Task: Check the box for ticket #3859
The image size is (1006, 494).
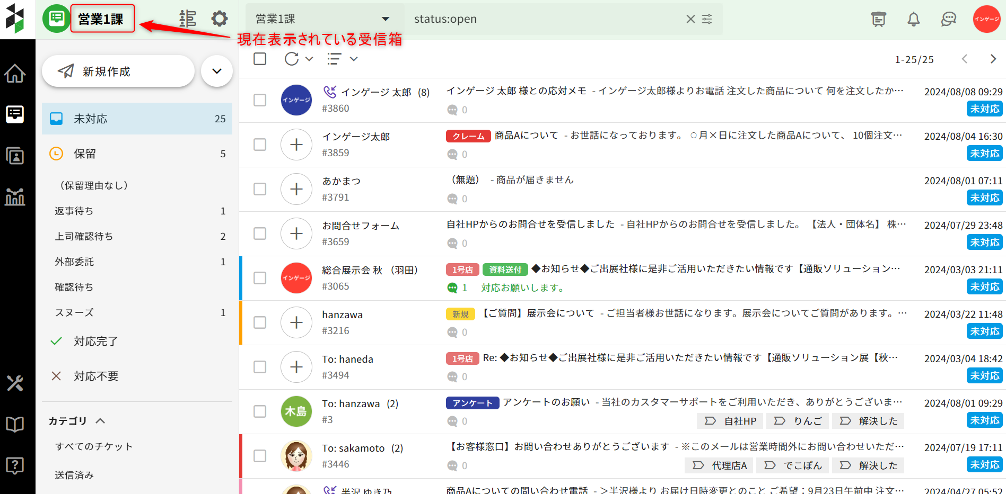Action: click(x=260, y=145)
